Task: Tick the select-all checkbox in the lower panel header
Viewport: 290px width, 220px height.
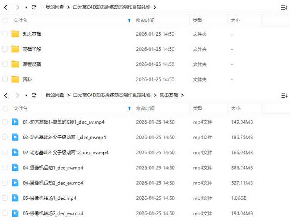Action: tap(5, 108)
